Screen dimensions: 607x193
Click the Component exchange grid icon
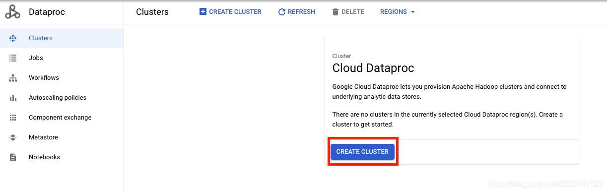coord(13,118)
